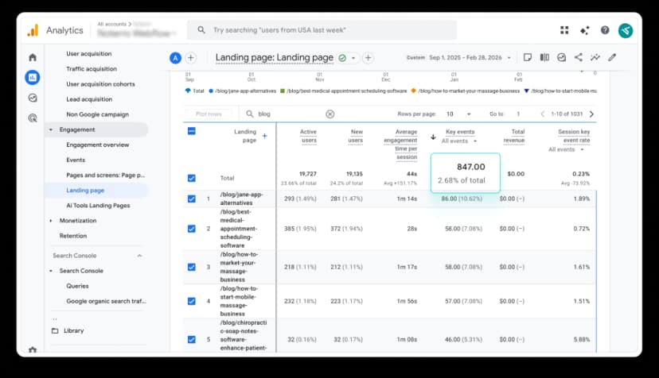The height and width of the screenshot is (378, 659).
Task: Click the Analytics search bar
Action: pos(322,30)
